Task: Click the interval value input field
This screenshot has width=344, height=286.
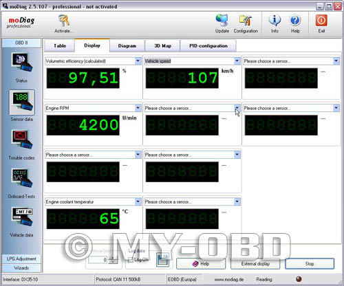Action: click(x=98, y=260)
